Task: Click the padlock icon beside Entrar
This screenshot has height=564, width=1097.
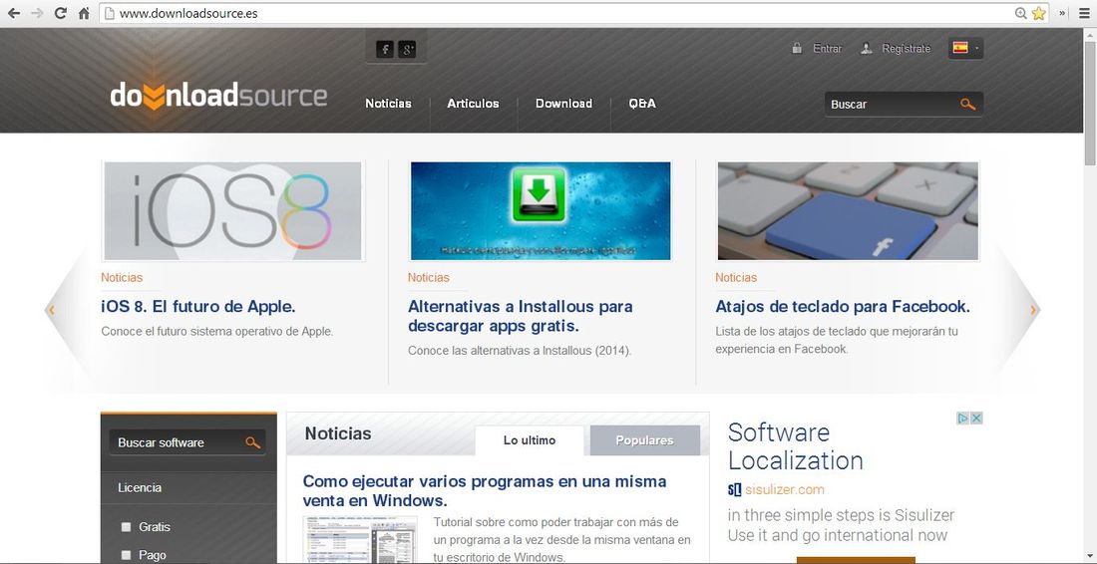Action: [x=797, y=48]
